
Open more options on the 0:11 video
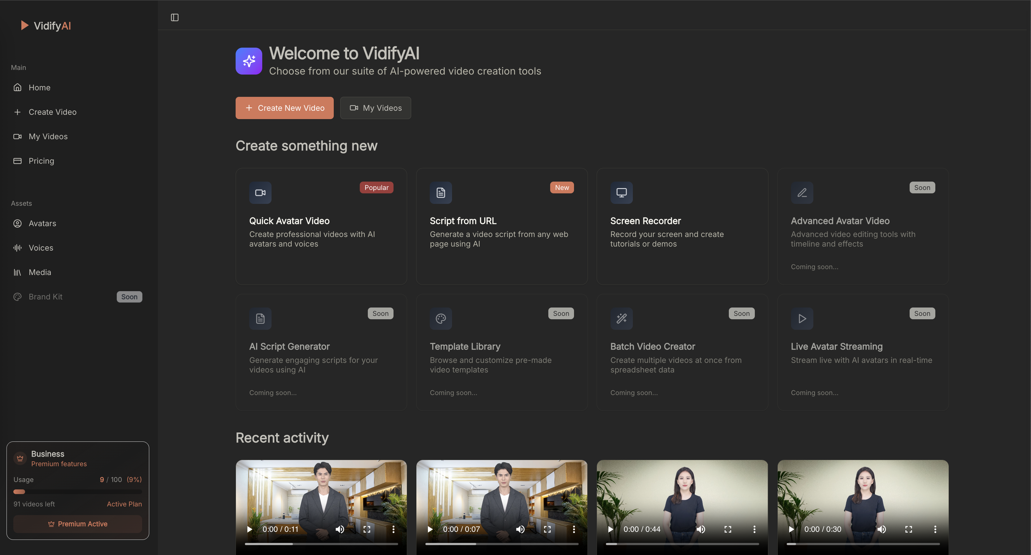tap(394, 529)
